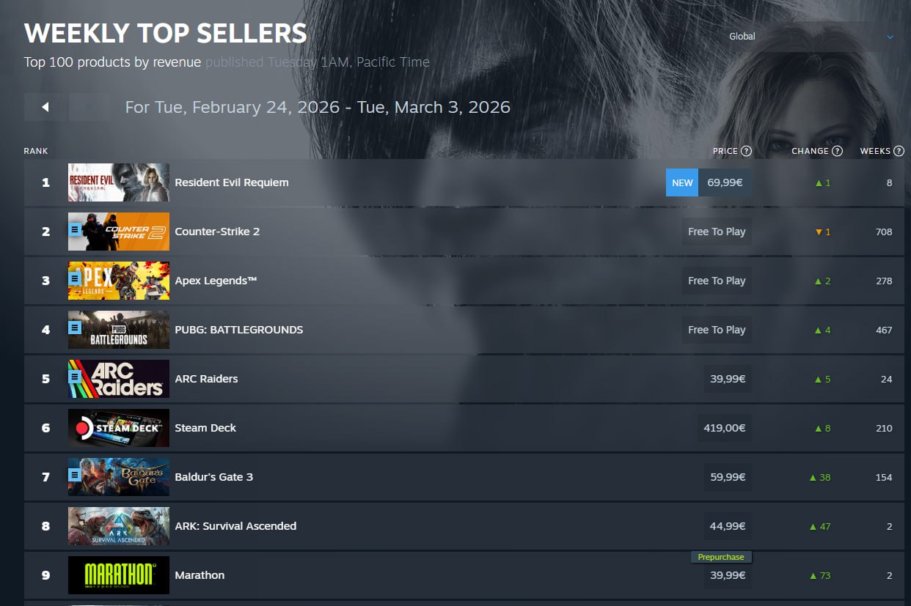Click the ARK: Survival Ascended thumbnail
Image resolution: width=911 pixels, height=606 pixels.
tap(119, 526)
